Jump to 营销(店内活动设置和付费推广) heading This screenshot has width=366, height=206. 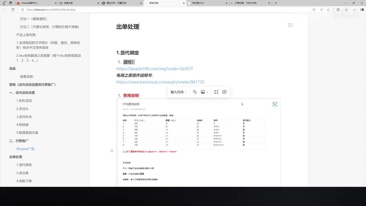pos(32,85)
